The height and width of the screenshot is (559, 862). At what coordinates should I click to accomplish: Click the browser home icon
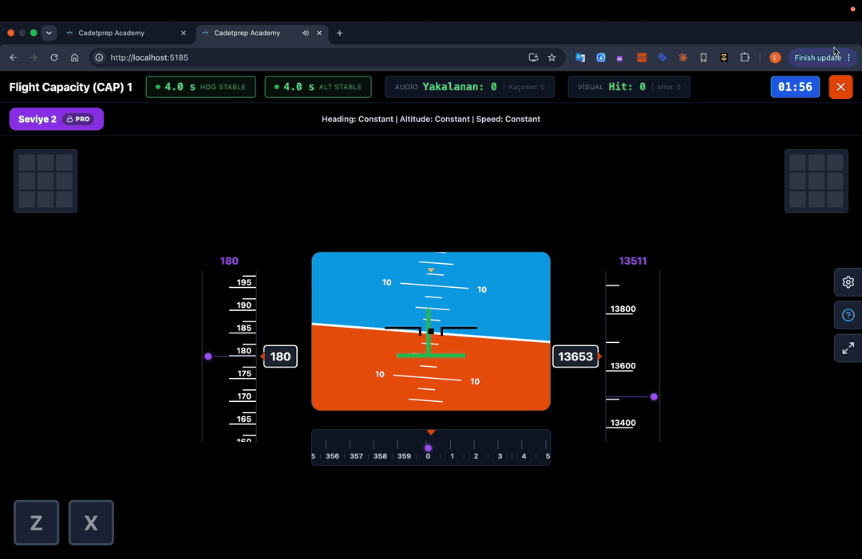(x=75, y=57)
